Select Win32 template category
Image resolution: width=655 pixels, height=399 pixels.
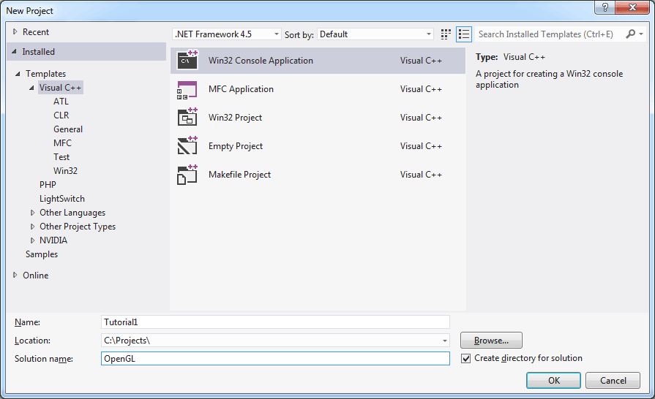click(x=66, y=170)
